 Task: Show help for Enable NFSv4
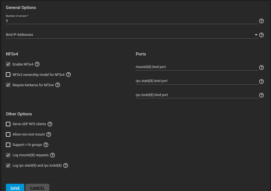tap(37, 64)
